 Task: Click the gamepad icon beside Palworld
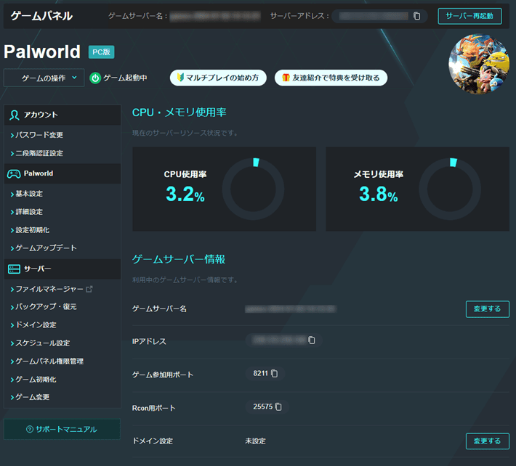click(x=14, y=173)
